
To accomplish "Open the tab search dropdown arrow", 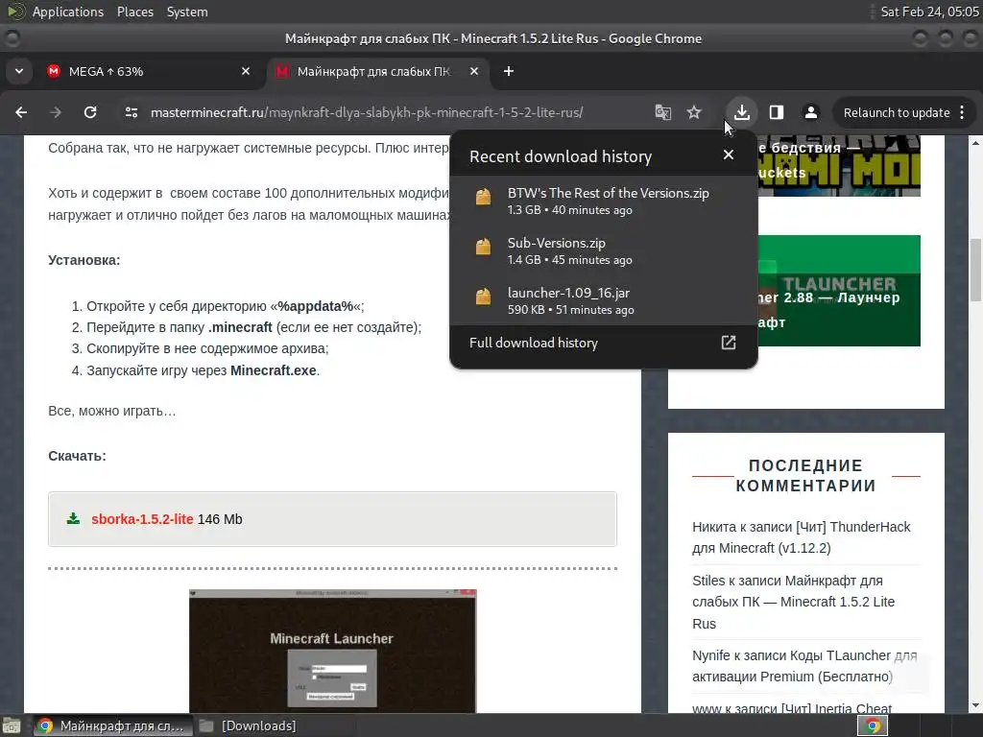I will coord(19,71).
